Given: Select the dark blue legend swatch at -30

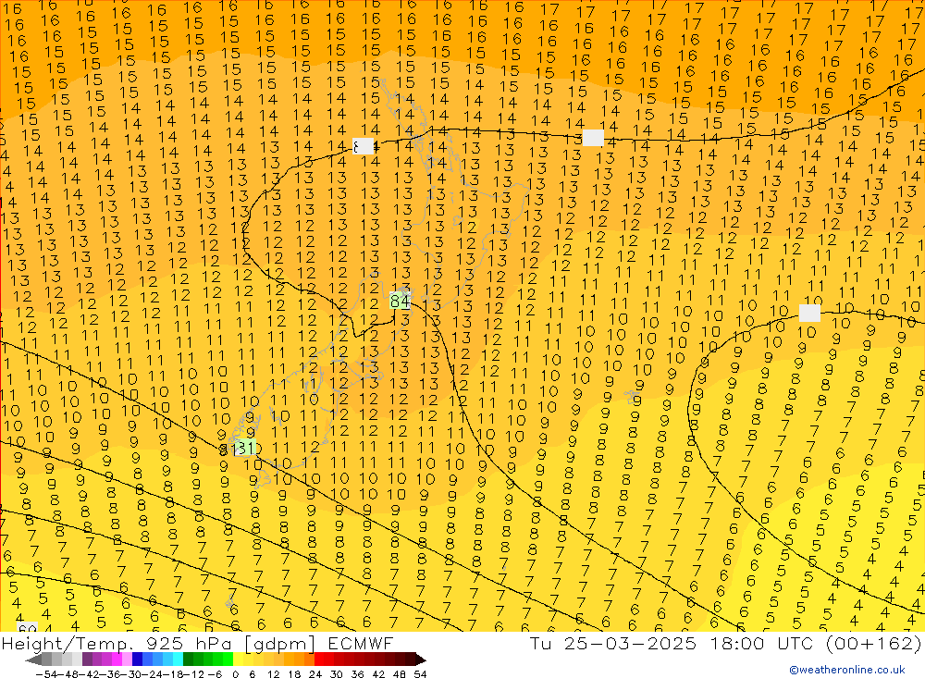Looking at the screenshot, I should pyautogui.click(x=138, y=660).
